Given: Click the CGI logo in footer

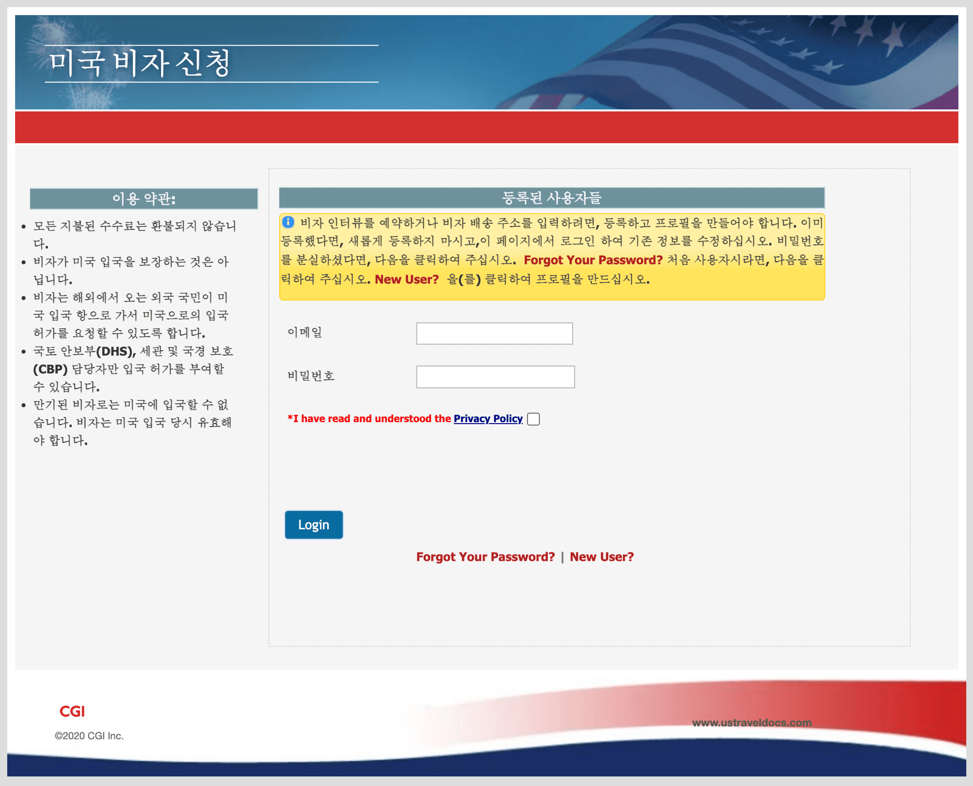Looking at the screenshot, I should (72, 711).
